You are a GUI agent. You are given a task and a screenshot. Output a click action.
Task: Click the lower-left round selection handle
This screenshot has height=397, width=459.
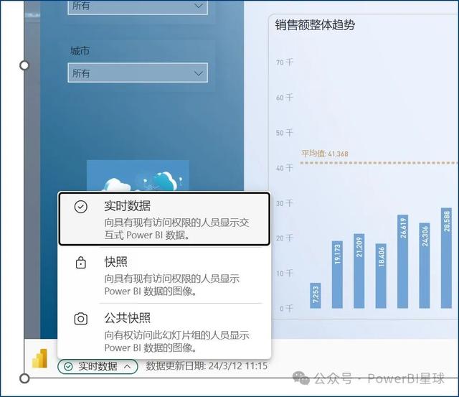tap(24, 378)
